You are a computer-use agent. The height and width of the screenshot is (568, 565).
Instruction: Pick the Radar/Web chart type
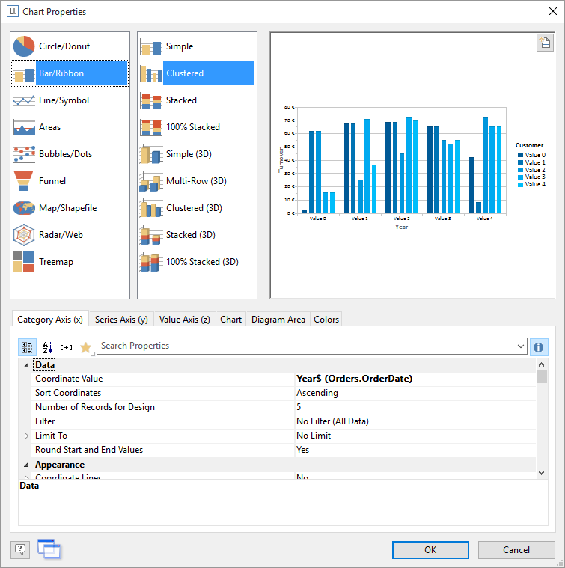tap(61, 235)
